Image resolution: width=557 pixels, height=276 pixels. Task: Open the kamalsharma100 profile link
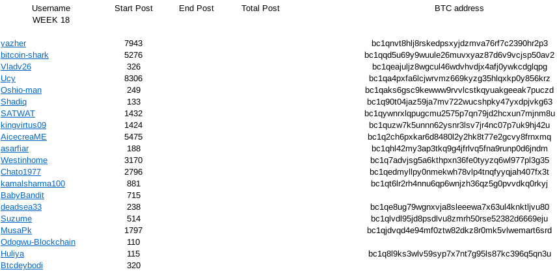(33, 184)
